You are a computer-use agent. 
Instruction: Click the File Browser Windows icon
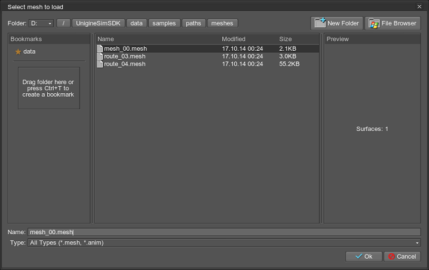coord(375,23)
